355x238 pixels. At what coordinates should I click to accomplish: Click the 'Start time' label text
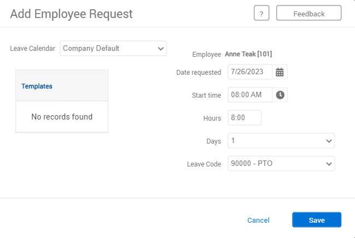click(206, 96)
